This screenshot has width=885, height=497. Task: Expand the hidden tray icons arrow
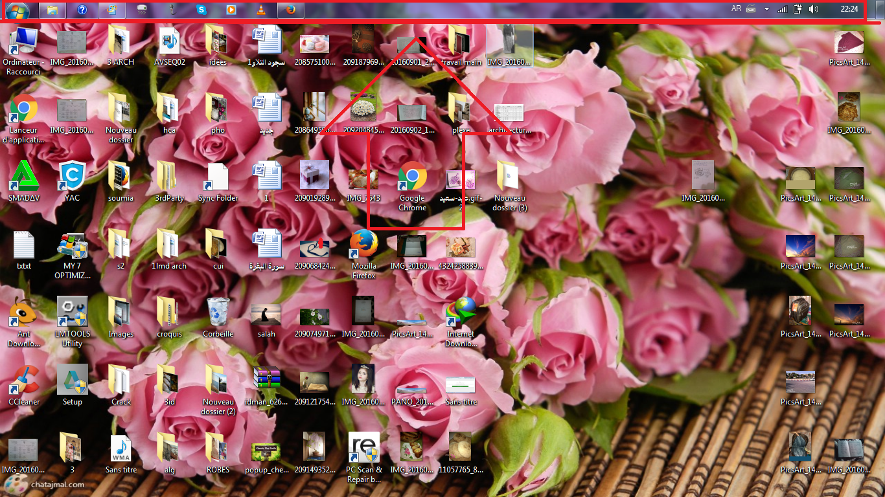766,9
